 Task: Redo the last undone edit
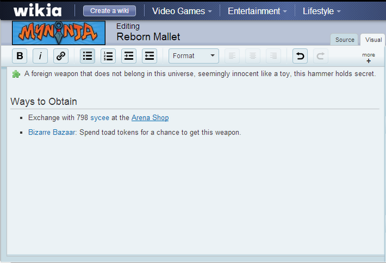pyautogui.click(x=320, y=56)
